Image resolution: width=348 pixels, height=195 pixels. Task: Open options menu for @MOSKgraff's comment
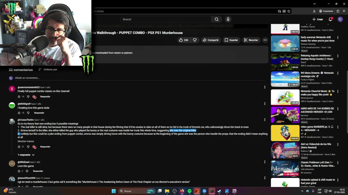click(x=265, y=103)
